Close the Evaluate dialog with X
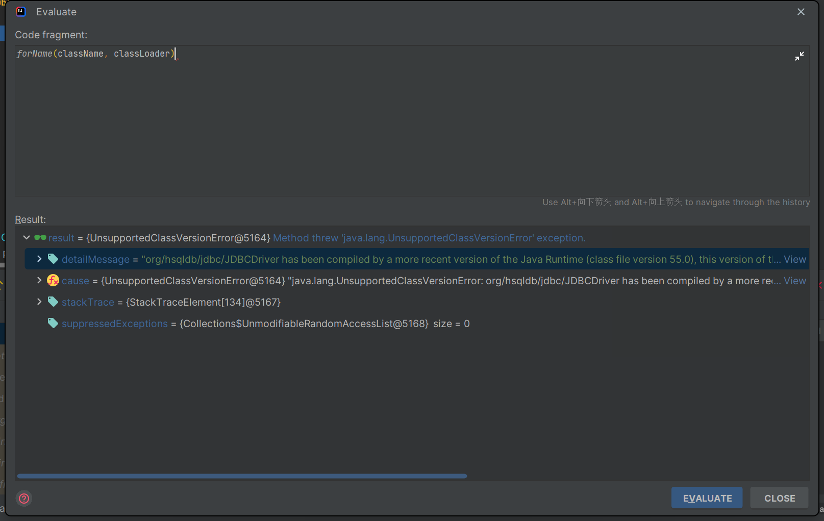 click(801, 12)
